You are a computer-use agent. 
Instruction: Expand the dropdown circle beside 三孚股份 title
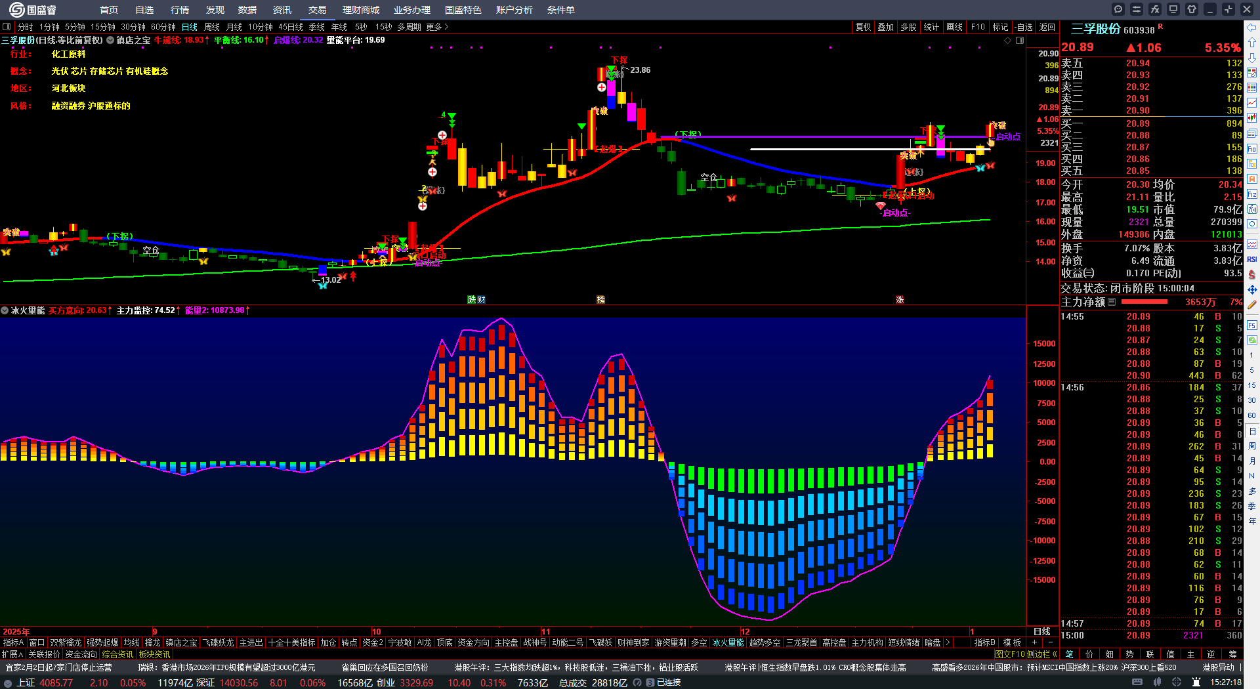[x=111, y=40]
